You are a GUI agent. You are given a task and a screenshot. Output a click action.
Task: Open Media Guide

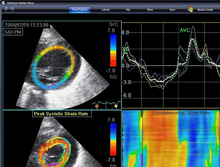[x=205, y=10]
